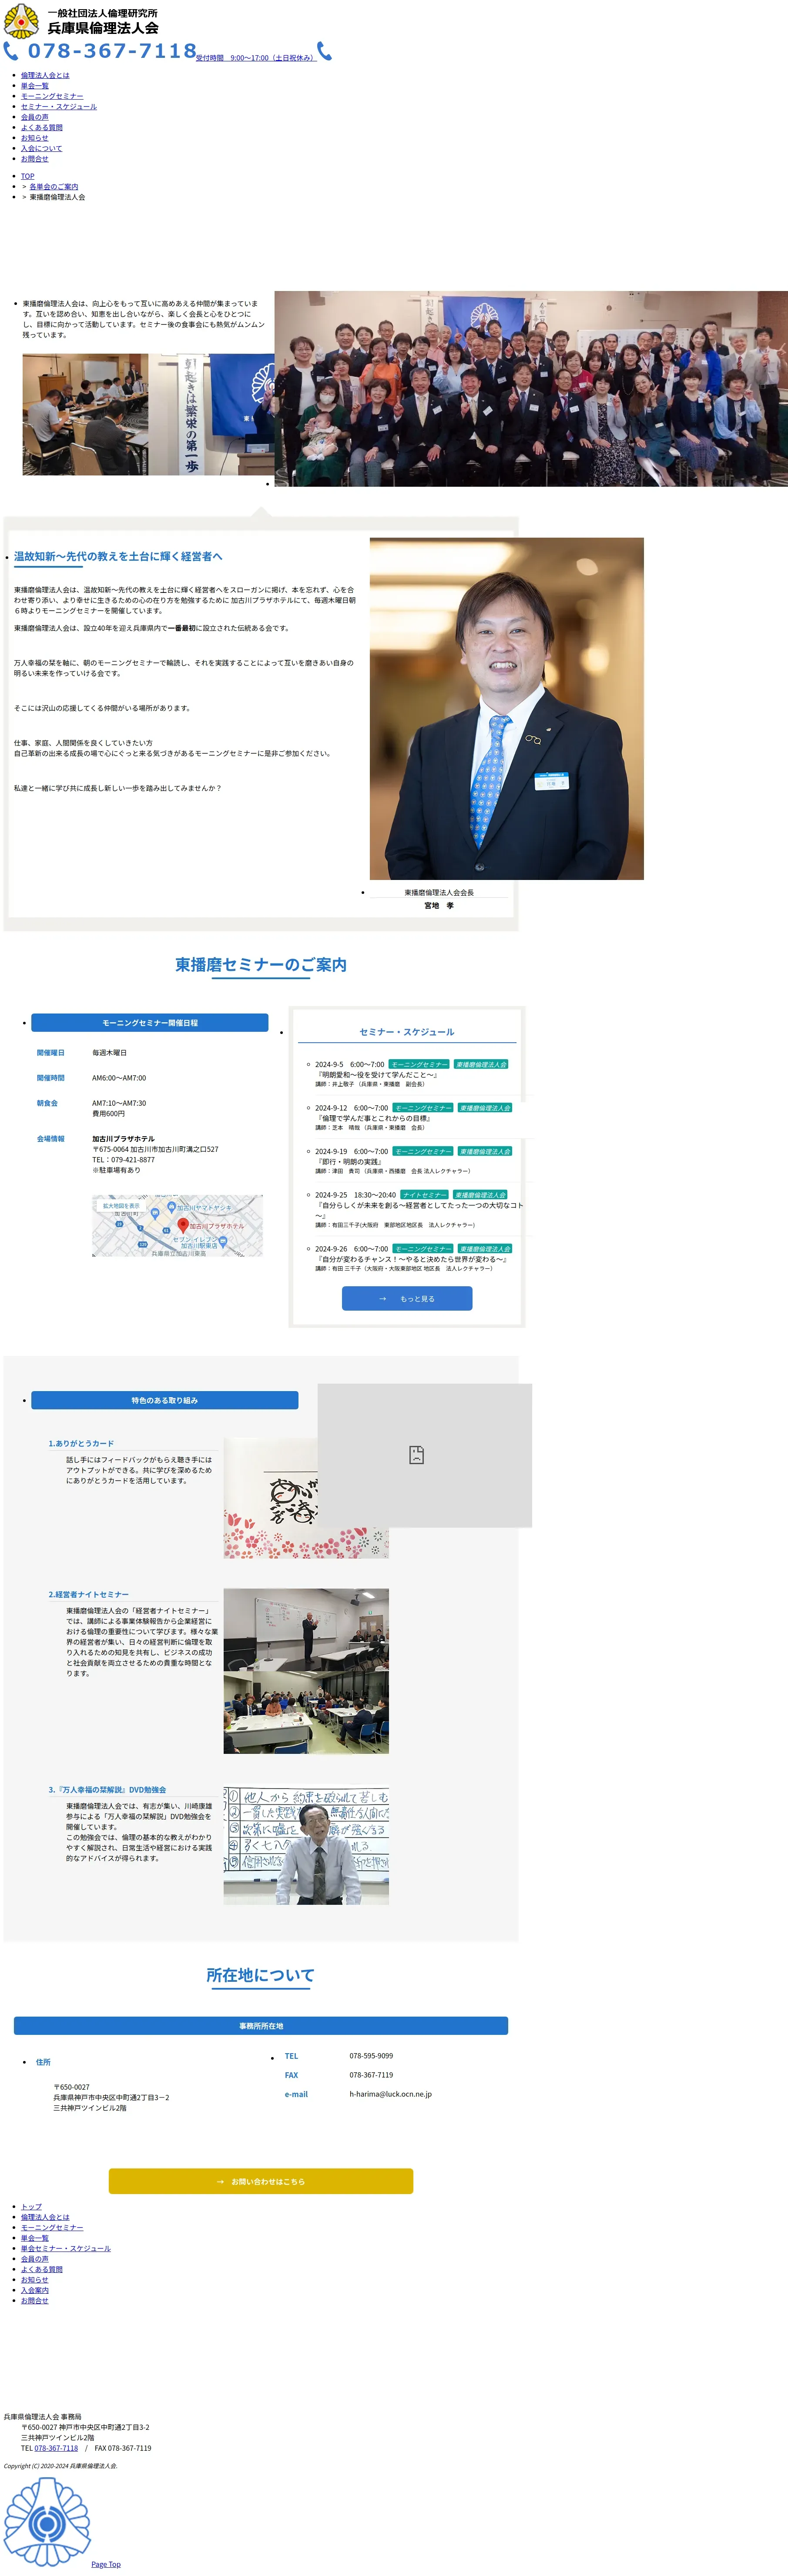Open the 2024-9-19 seminar 『即行・明朗の実践』
This screenshot has width=788, height=2576.
point(349,1162)
